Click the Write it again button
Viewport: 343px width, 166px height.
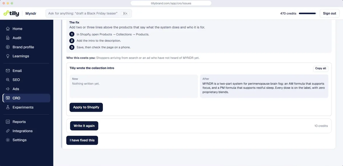tap(84, 126)
